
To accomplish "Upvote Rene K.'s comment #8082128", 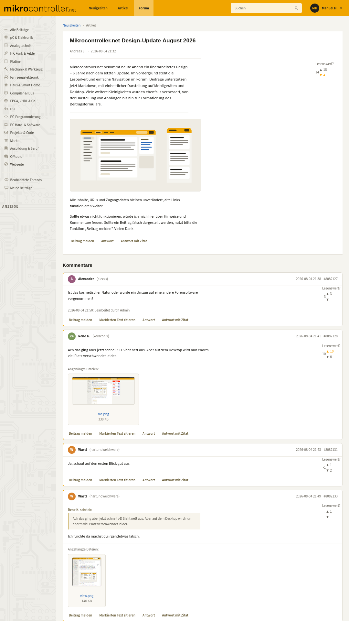I will 328,351.
